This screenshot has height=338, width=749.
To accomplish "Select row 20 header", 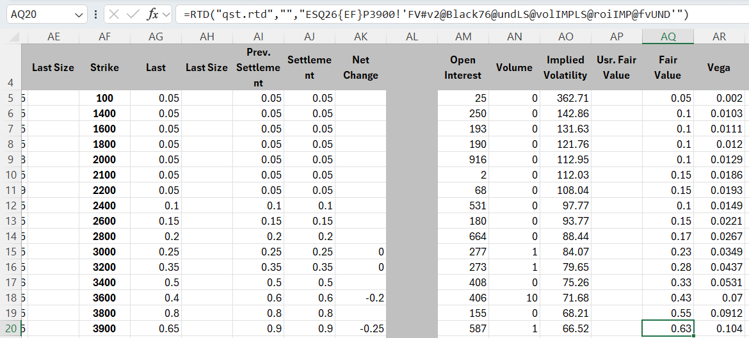I will click(10, 328).
